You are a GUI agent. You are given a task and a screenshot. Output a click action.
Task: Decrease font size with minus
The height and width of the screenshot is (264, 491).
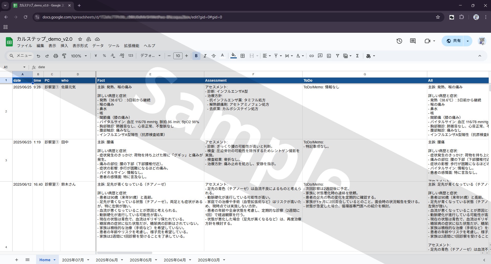pyautogui.click(x=169, y=56)
